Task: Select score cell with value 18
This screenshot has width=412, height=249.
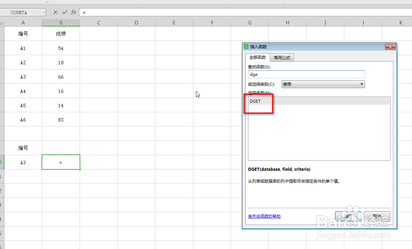Action: tap(61, 63)
